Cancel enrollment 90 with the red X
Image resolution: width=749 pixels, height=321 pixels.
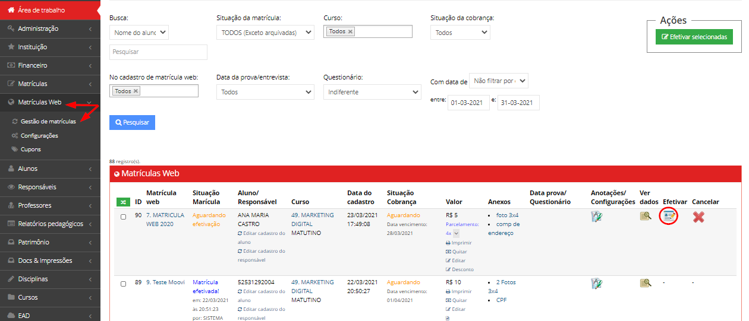coord(698,217)
